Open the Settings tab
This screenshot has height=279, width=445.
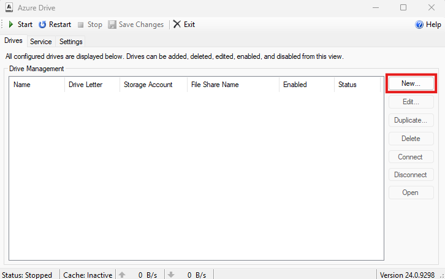(x=71, y=42)
